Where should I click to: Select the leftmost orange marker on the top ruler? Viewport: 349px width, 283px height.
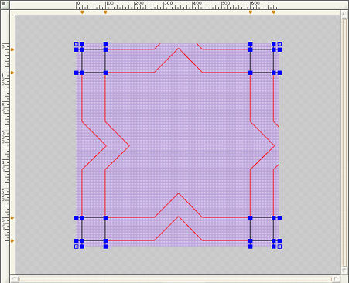82,12
